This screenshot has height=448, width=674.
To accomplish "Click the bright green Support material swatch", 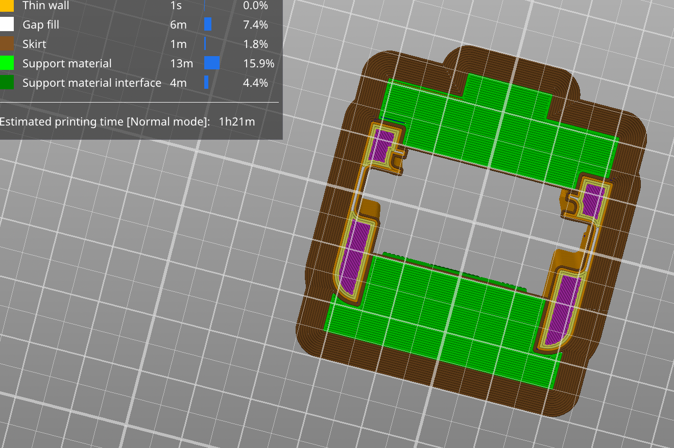I will (7, 63).
